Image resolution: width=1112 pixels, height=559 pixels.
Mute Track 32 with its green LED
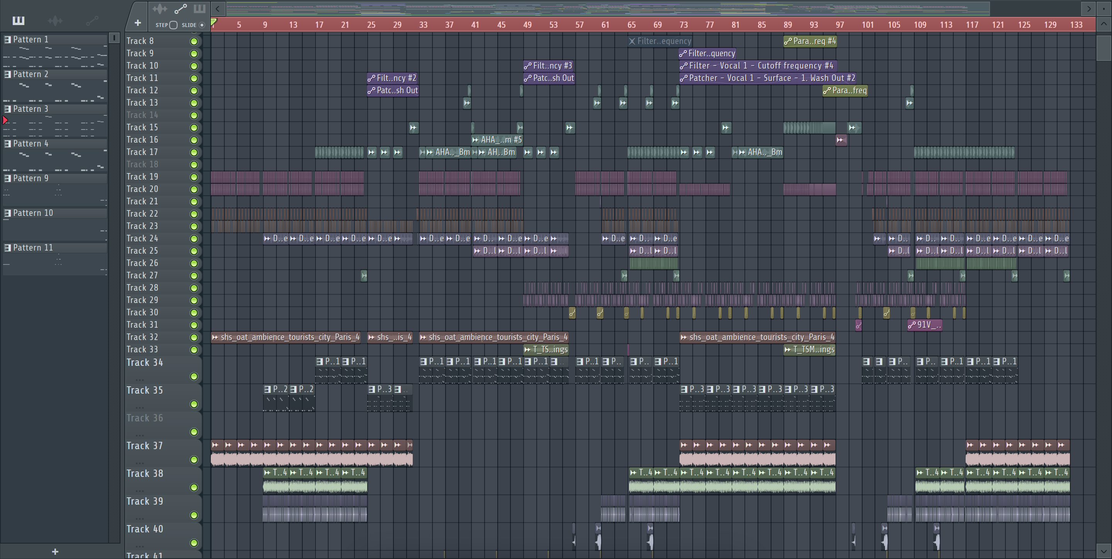194,337
